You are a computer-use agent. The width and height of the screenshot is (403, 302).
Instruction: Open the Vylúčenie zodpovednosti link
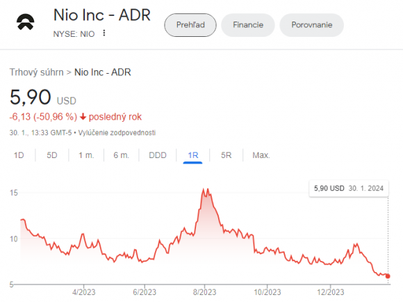117,133
